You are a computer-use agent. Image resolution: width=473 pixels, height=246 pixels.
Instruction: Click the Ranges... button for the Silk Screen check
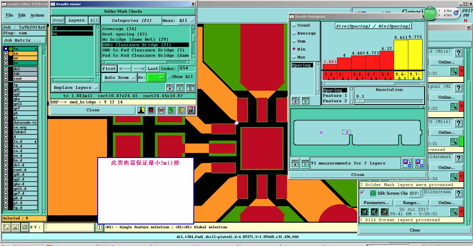(412, 203)
